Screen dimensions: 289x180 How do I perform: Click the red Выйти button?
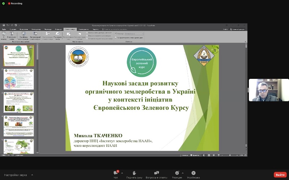pos(280,175)
